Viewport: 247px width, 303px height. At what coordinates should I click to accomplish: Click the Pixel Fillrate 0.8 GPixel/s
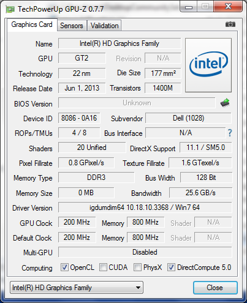tap(86, 163)
